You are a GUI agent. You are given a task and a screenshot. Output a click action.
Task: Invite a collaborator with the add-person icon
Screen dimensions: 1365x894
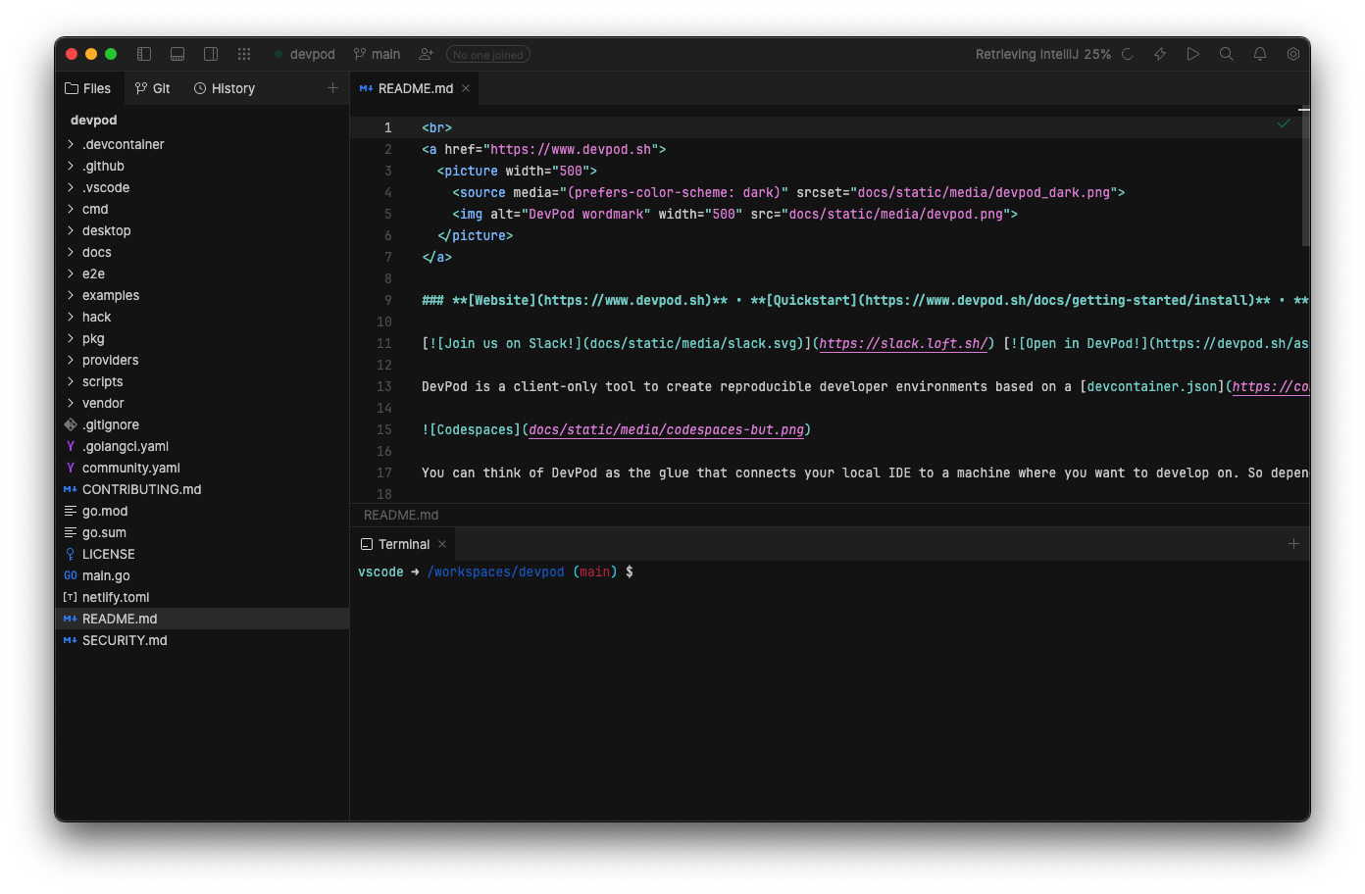(x=426, y=54)
